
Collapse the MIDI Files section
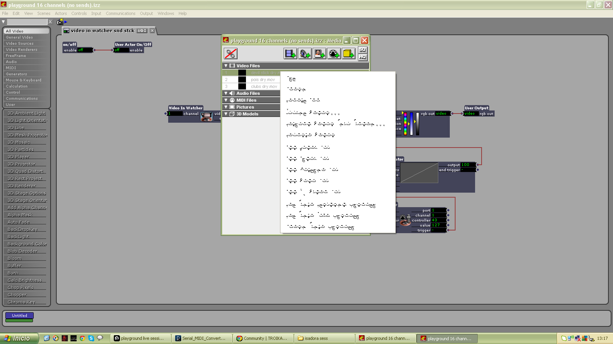point(226,100)
